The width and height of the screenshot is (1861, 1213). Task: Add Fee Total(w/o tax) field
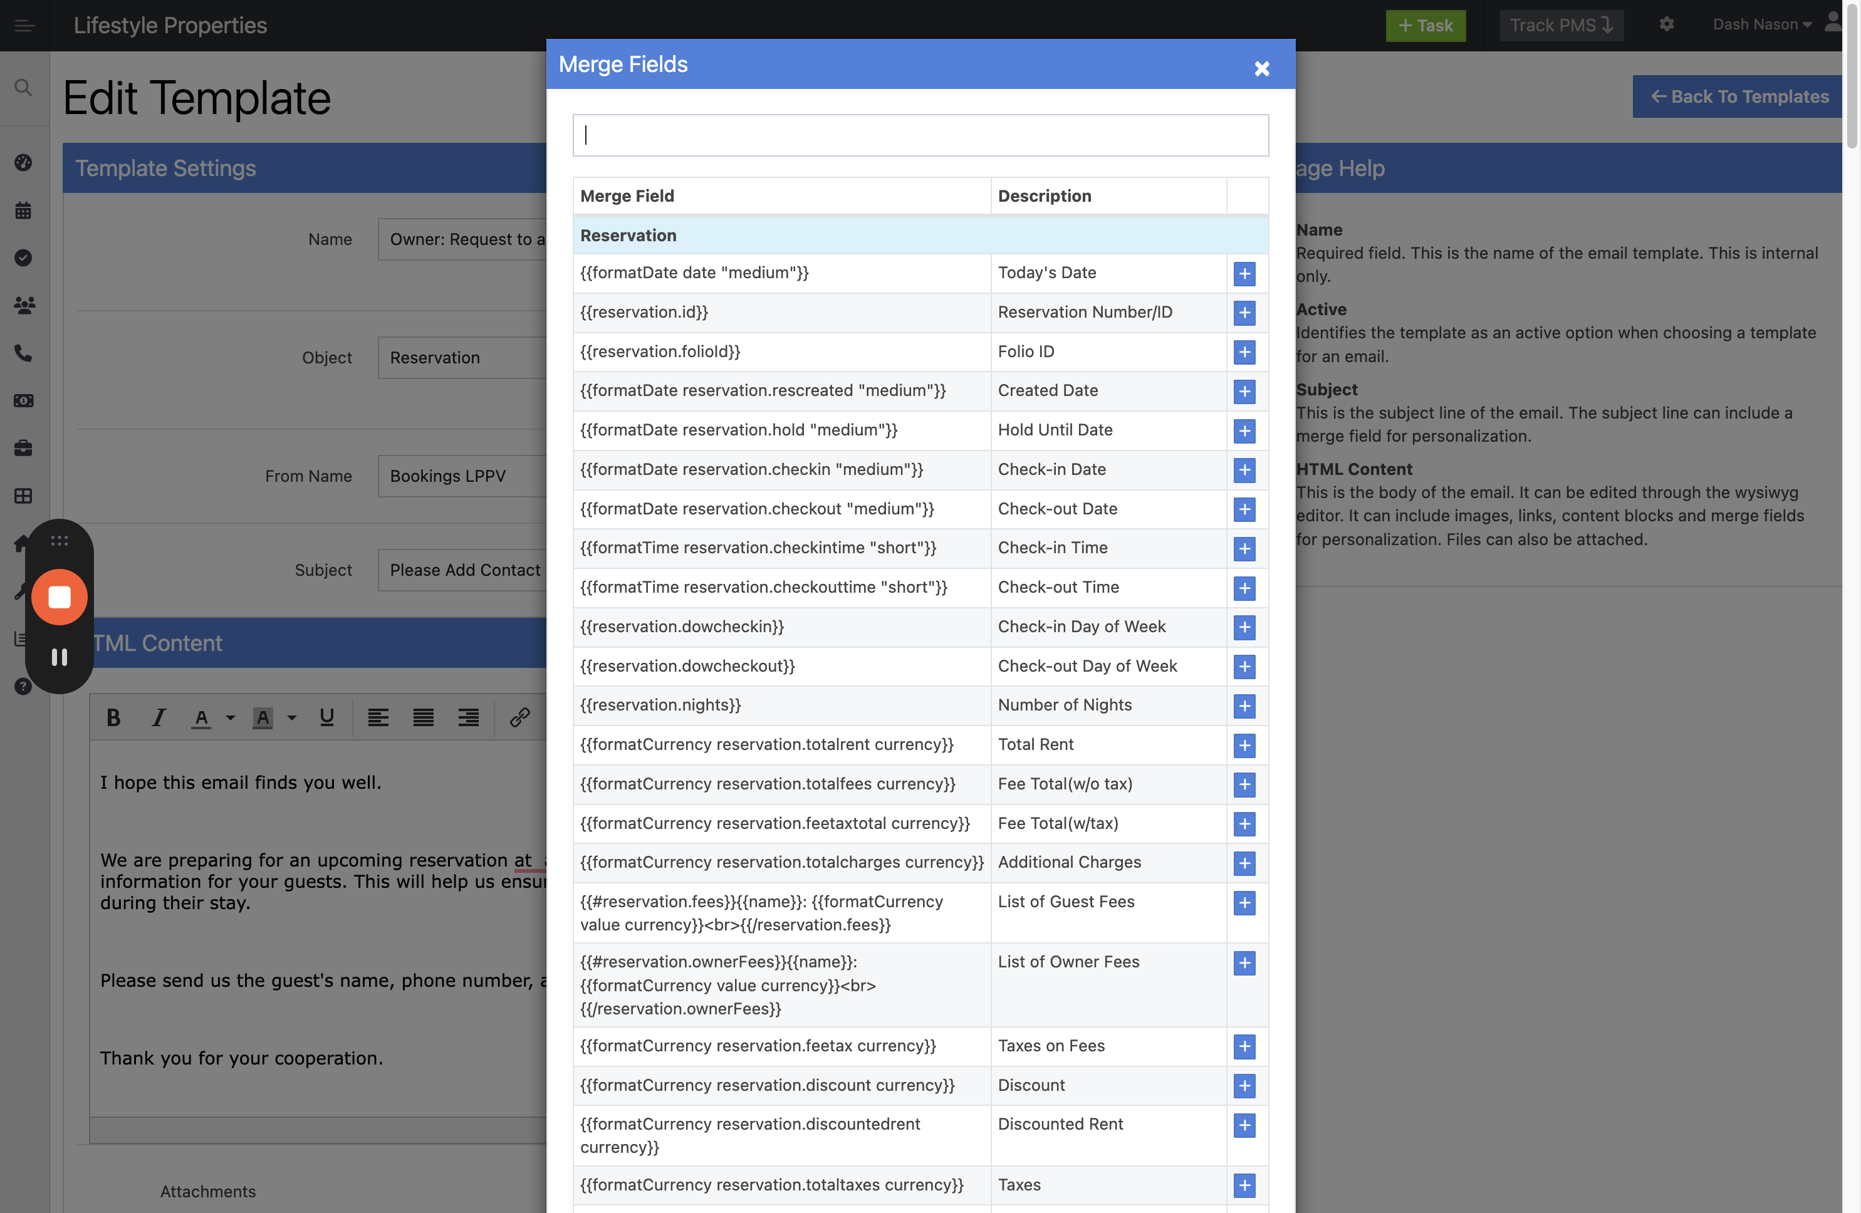tap(1244, 784)
